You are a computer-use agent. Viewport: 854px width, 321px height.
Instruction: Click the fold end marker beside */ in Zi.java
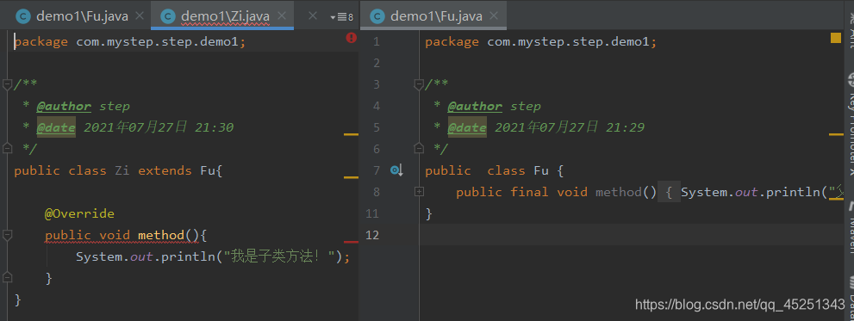[7, 148]
